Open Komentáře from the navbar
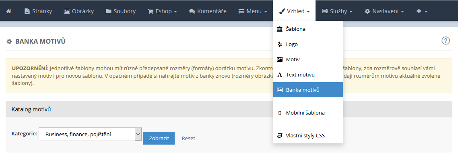Screen dimensions: 458x153 [208, 11]
